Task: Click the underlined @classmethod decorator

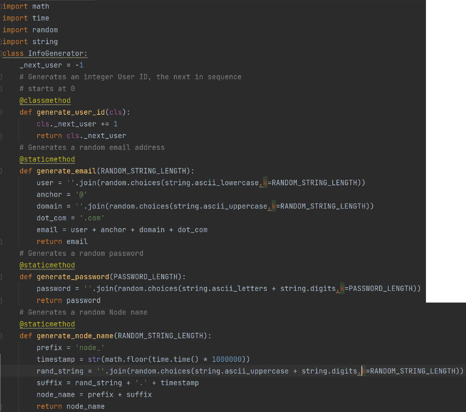Action: (45, 100)
